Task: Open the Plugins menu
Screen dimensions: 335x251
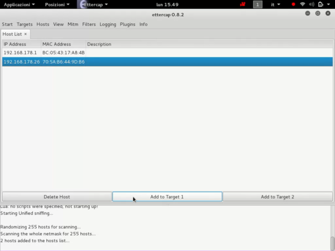Action: [x=127, y=25]
